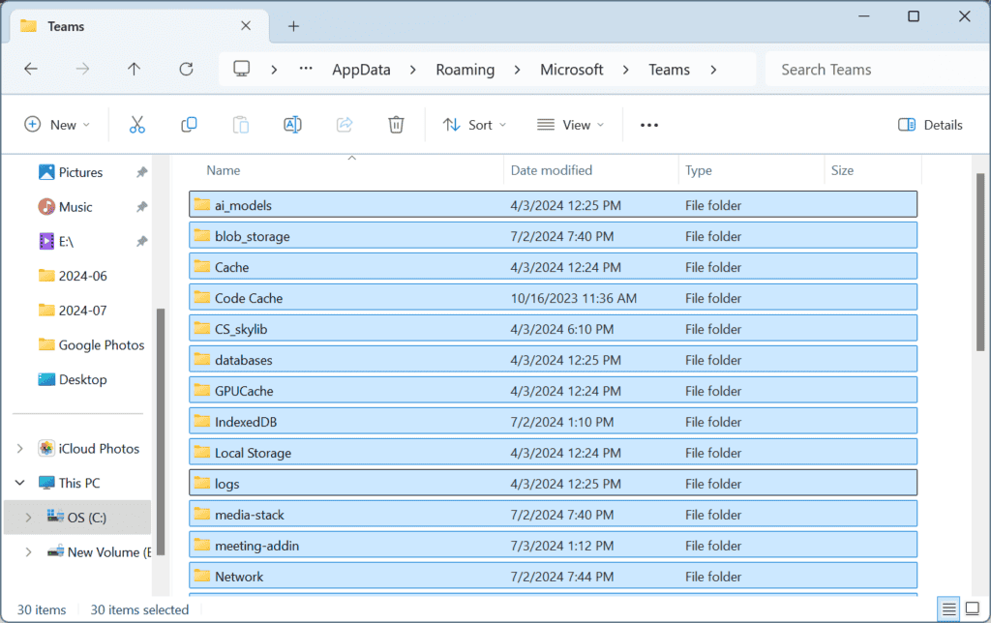Screen dimensions: 991x623
Task: Navigate to AppData in address bar
Action: pyautogui.click(x=362, y=70)
